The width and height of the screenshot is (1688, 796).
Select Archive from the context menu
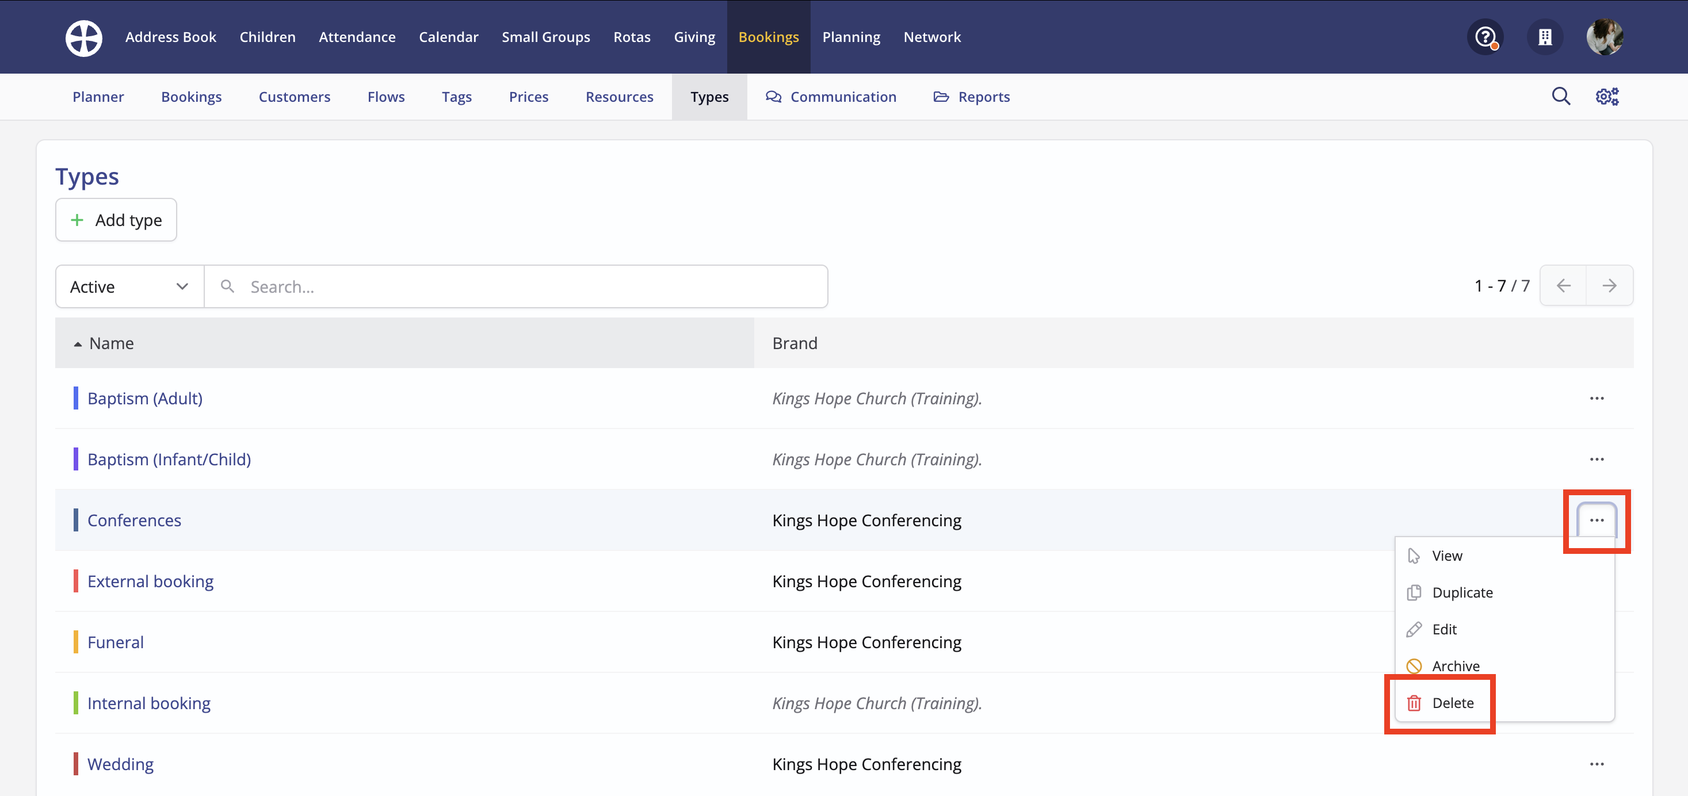(x=1456, y=665)
